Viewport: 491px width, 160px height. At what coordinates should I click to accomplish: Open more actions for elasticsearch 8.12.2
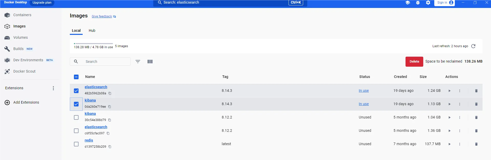(460, 131)
